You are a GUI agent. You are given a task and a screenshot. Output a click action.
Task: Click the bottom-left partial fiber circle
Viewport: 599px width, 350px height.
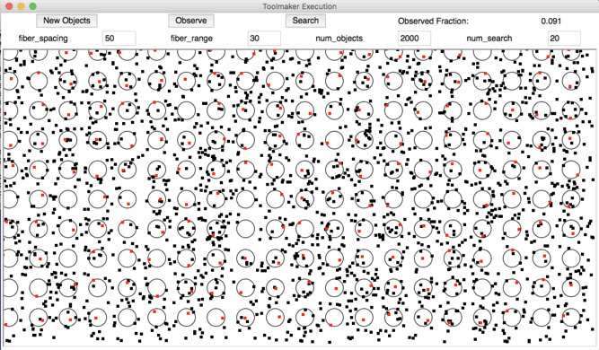click(10, 318)
